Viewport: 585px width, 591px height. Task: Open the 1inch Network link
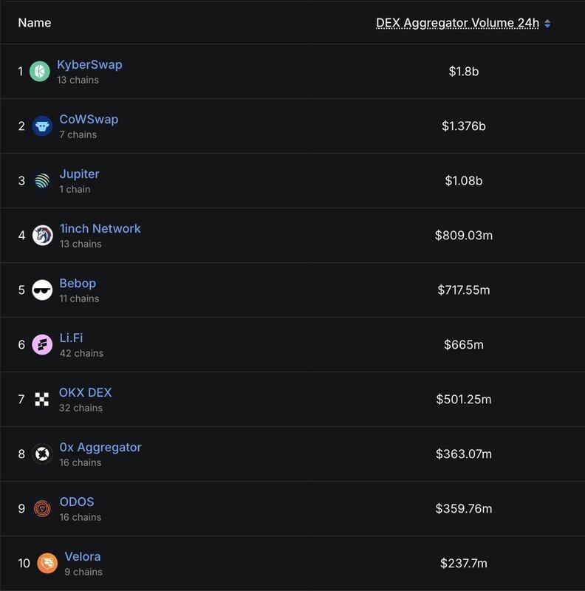(100, 228)
